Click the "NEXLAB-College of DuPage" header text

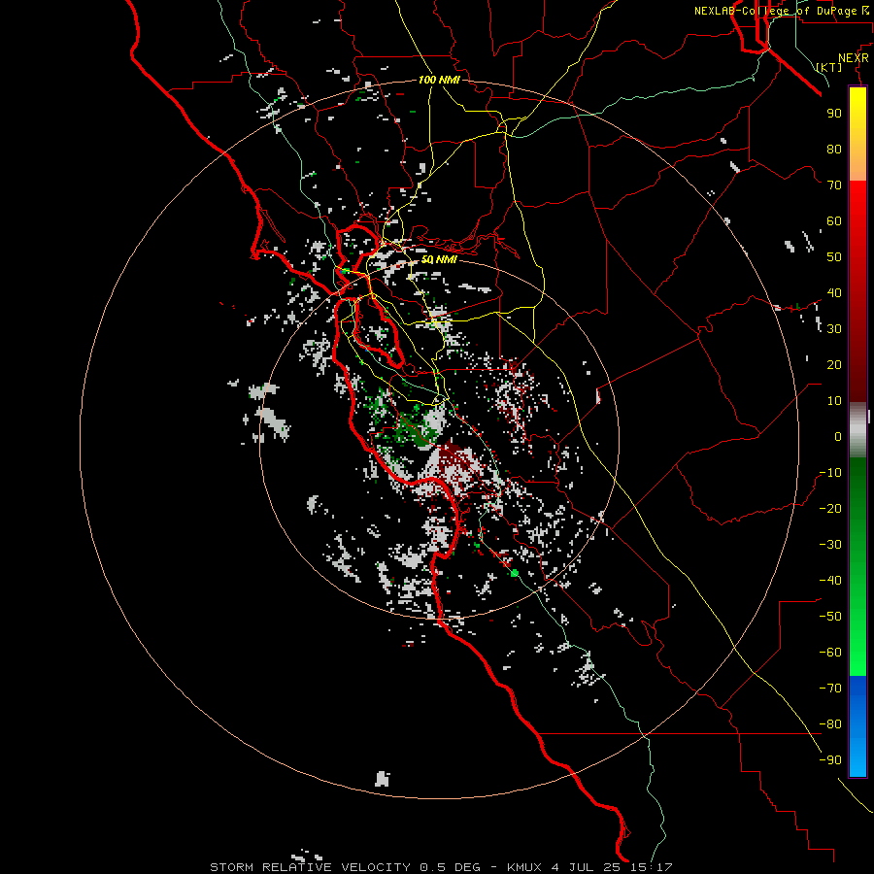pos(775,11)
